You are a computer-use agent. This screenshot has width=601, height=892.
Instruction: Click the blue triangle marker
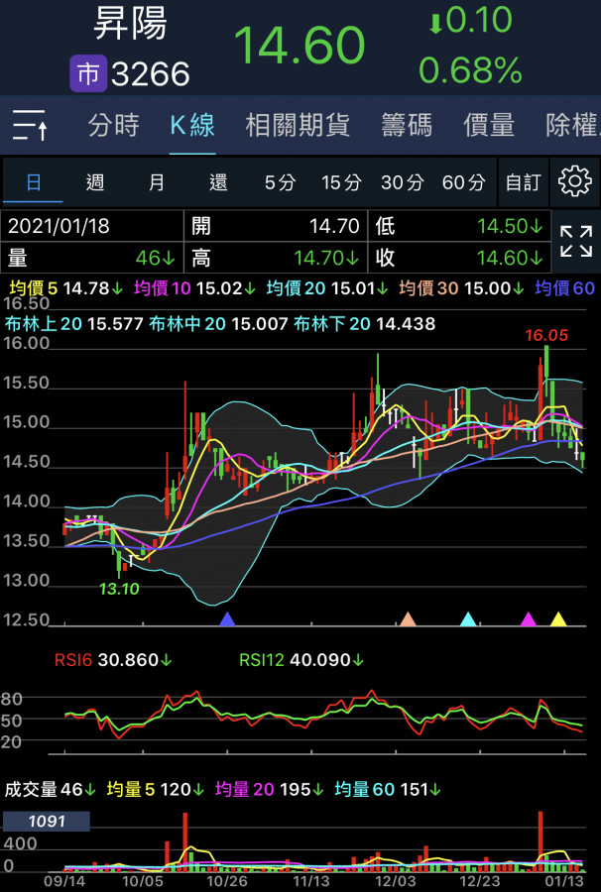tap(227, 619)
